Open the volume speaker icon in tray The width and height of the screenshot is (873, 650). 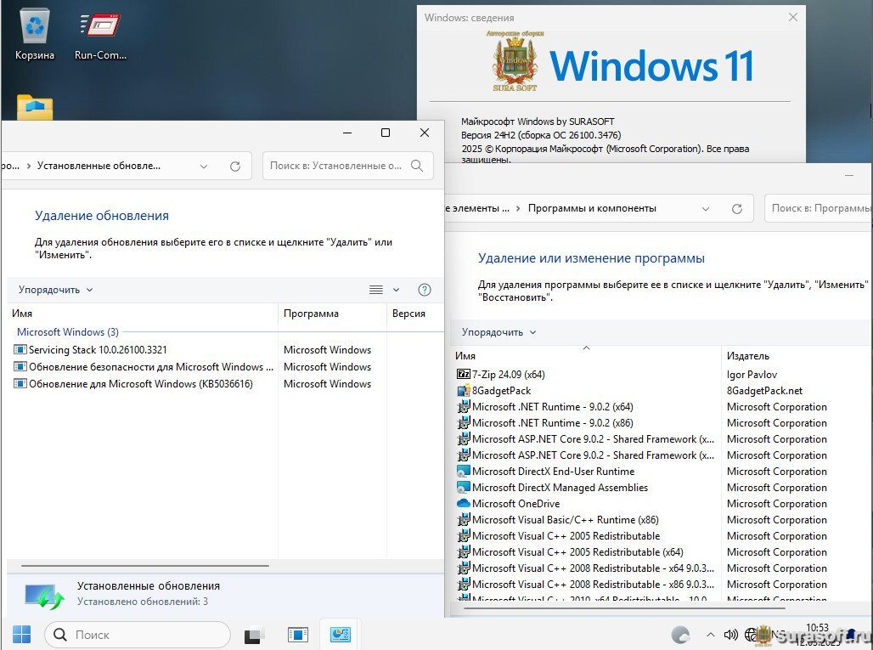click(x=730, y=635)
